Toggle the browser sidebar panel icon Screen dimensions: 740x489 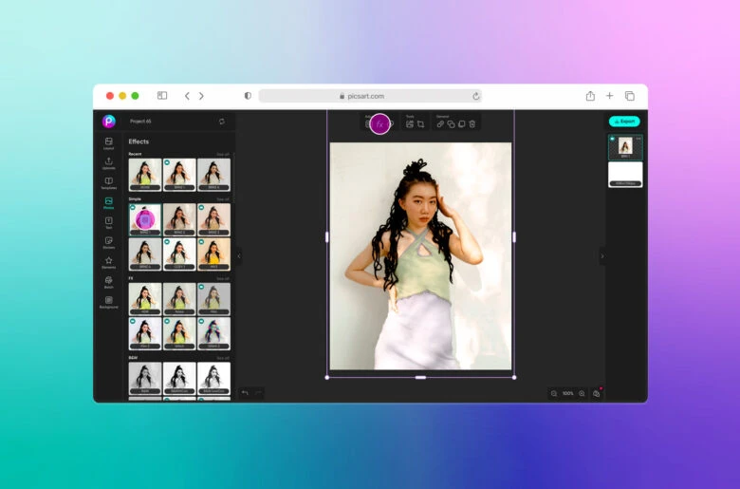[x=162, y=96]
